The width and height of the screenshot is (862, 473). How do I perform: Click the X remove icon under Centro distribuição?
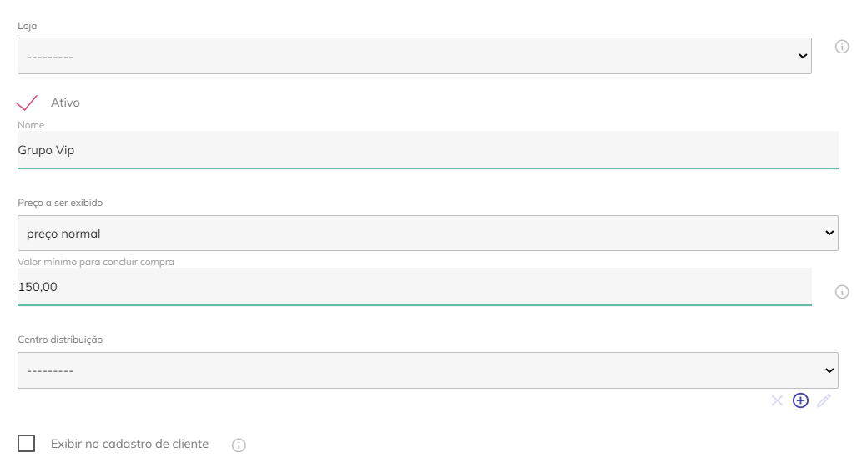pos(777,400)
